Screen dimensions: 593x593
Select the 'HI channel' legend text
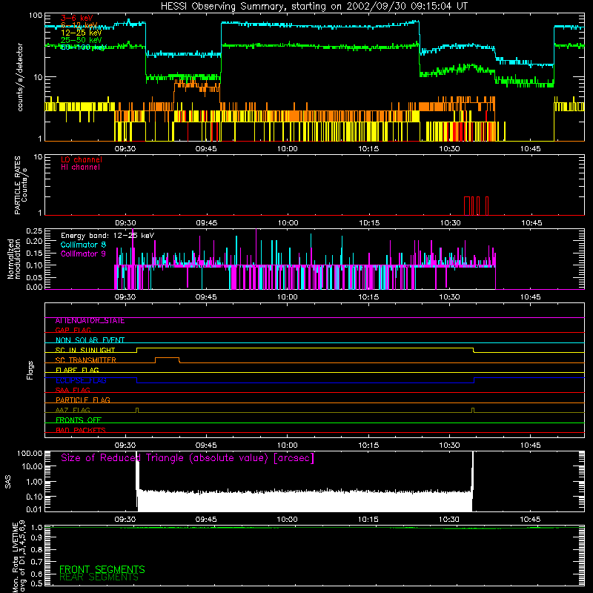point(81,168)
